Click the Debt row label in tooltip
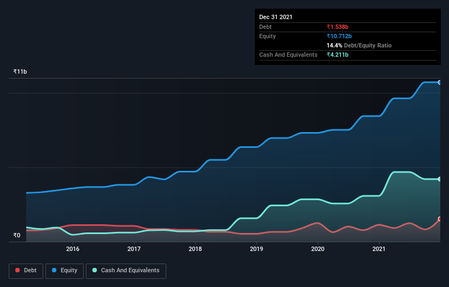The image size is (449, 287). [x=265, y=27]
